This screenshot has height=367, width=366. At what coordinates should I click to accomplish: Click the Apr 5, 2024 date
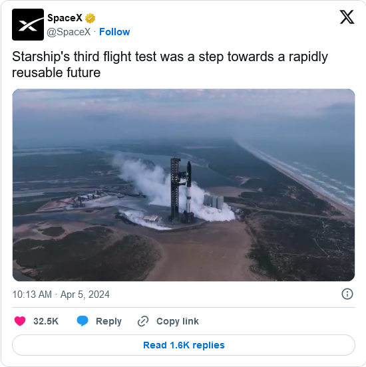pyautogui.click(x=85, y=295)
